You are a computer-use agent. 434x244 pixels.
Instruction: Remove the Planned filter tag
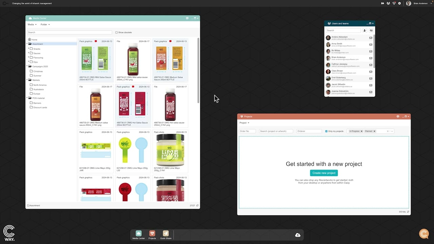374,131
